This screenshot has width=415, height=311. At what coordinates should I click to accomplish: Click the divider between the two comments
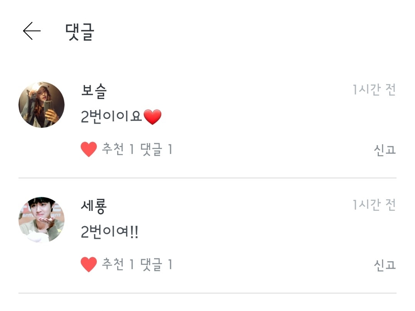(207, 178)
